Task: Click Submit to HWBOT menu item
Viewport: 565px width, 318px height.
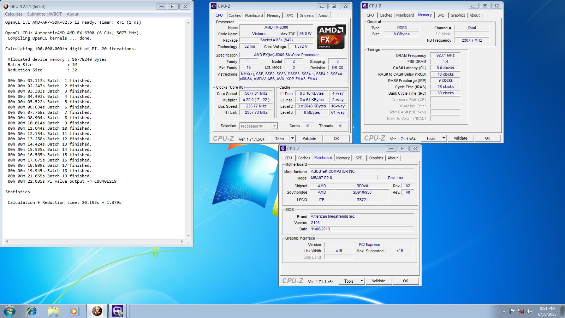Action: click(44, 14)
